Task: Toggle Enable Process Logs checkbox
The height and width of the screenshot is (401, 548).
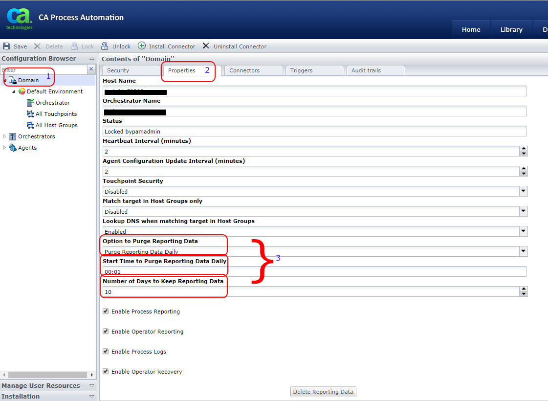Action: point(106,351)
